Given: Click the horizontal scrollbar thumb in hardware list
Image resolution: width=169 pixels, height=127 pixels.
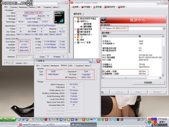Looking at the screenshot, I should pyautogui.click(x=126, y=78).
